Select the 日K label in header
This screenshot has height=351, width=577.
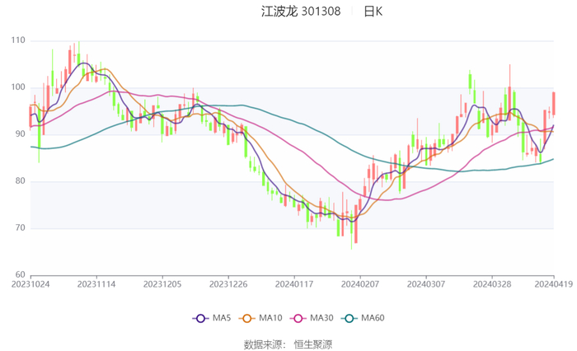pos(373,12)
